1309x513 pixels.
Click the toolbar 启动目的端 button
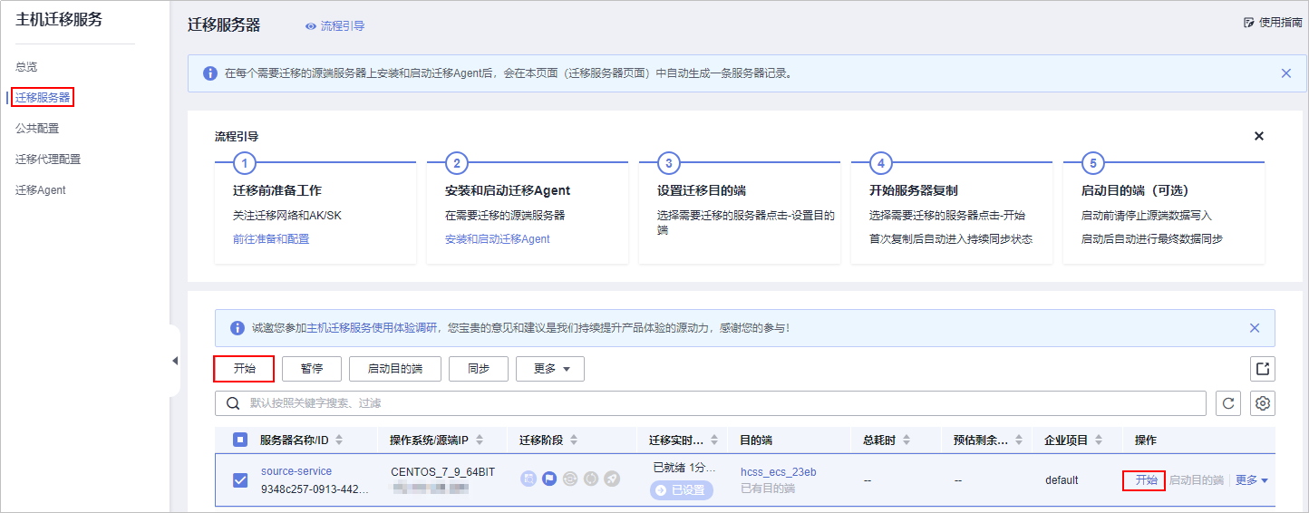[x=395, y=369]
